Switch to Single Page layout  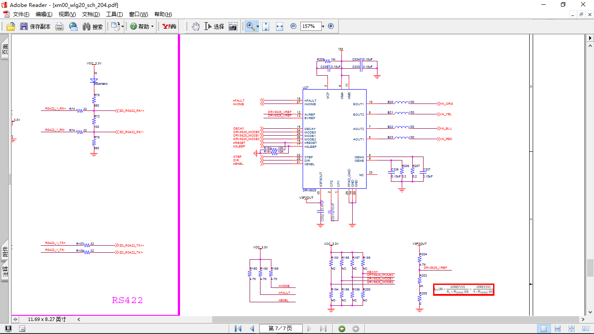544,329
